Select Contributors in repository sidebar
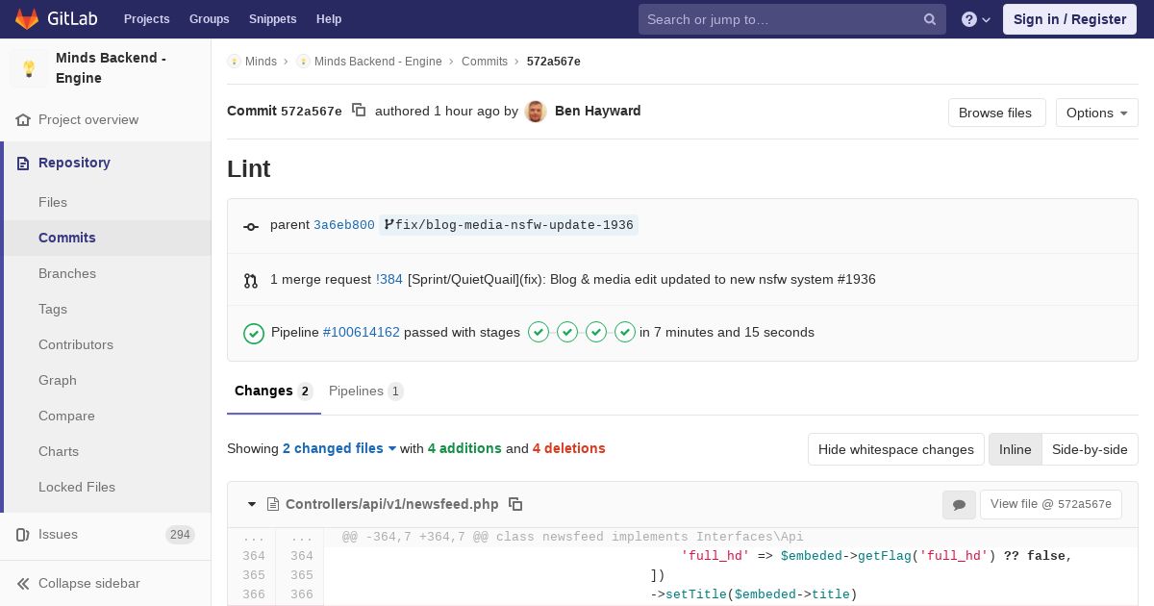 pos(76,344)
